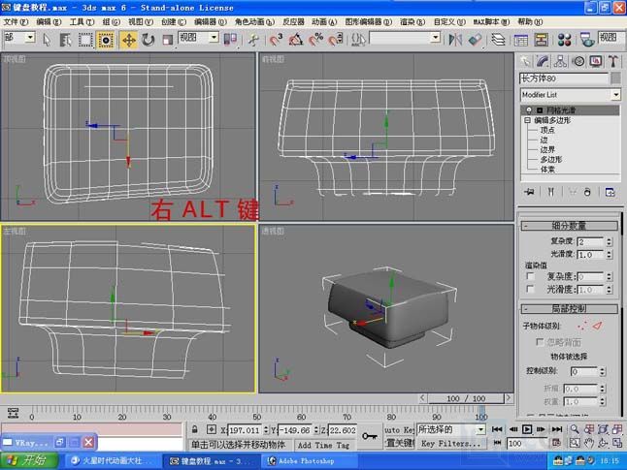Collapse the 细分数量 rollout
627x470 pixels.
tap(569, 226)
